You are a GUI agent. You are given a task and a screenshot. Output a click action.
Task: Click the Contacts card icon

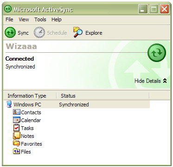[x=17, y=112]
